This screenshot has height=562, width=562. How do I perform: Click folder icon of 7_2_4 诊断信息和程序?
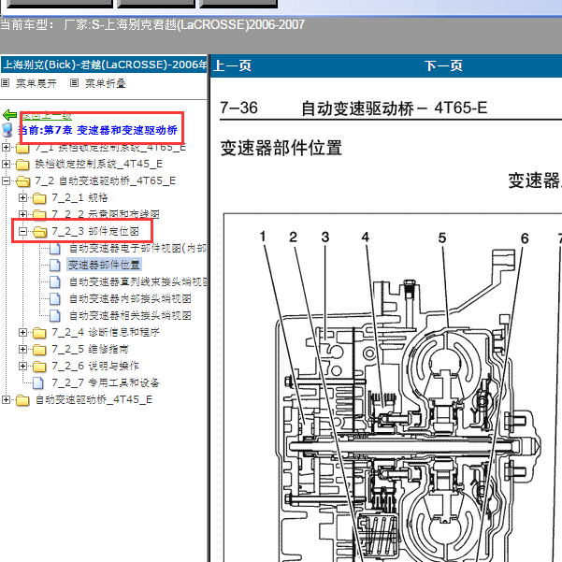[x=39, y=333]
